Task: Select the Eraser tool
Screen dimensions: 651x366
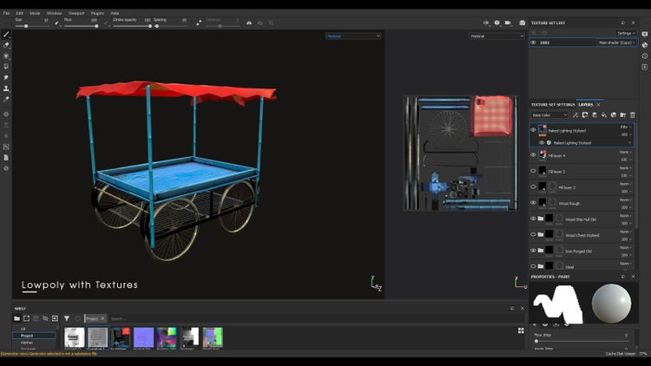Action: (6, 45)
